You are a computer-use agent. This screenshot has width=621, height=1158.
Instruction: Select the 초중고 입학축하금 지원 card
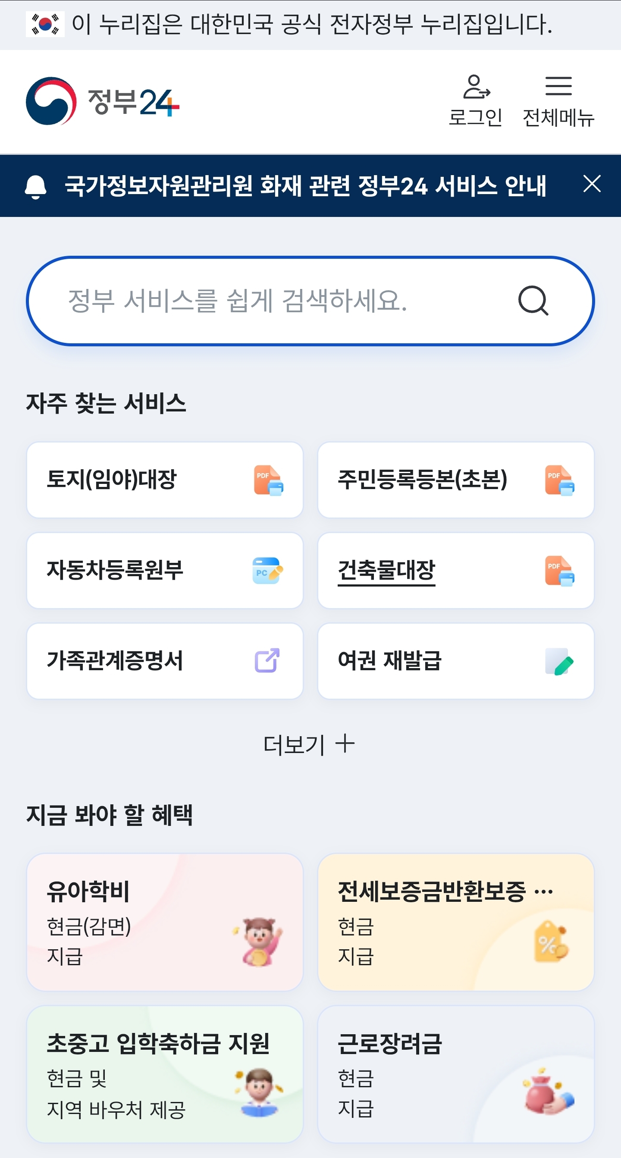[x=164, y=1074]
